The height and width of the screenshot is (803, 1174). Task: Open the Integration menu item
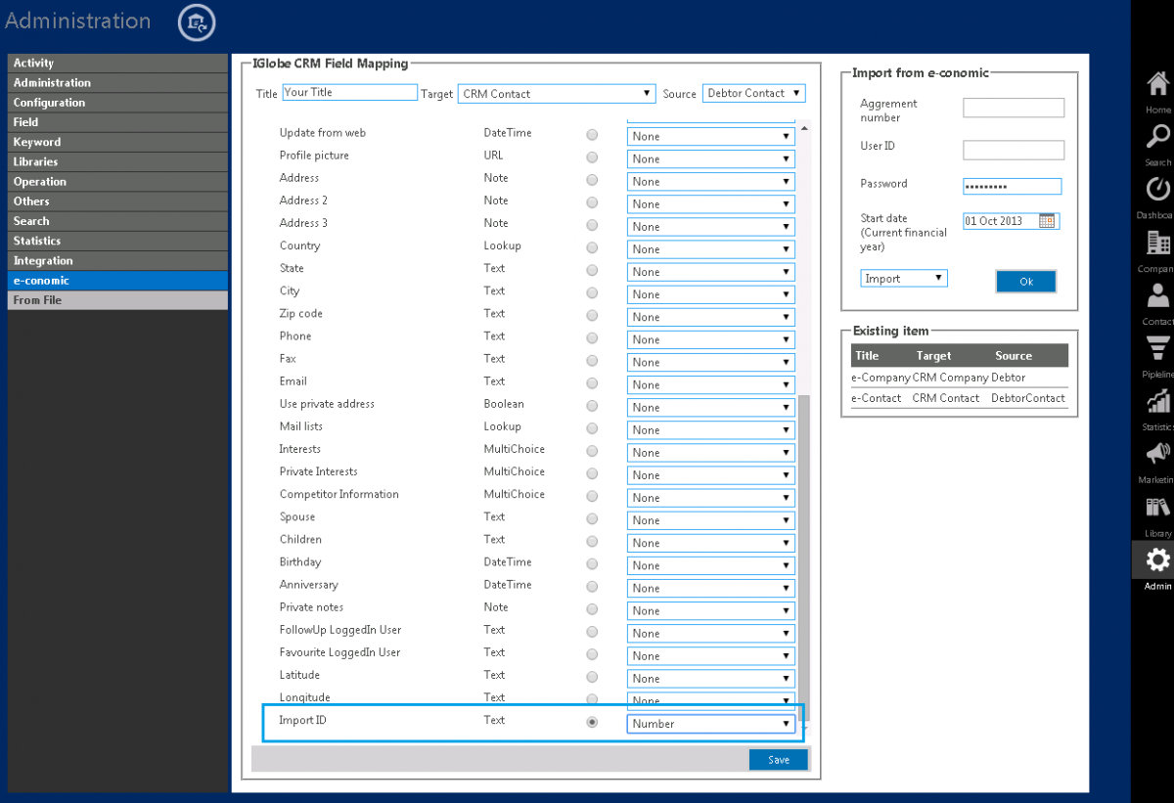[117, 261]
